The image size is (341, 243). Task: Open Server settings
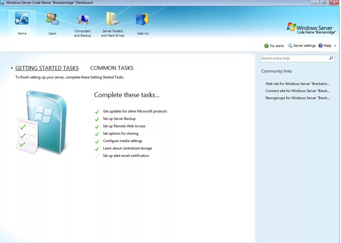[x=301, y=45]
